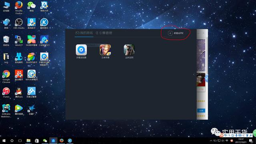Open the blue browser app in emulator list
This screenshot has height=144, width=256.
81,50
